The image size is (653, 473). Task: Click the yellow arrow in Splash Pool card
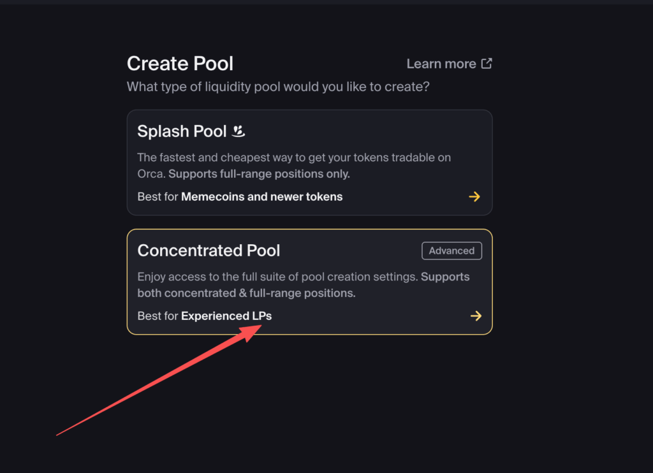click(x=474, y=196)
